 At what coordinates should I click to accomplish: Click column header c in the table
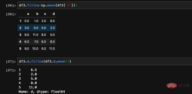point(45,14)
